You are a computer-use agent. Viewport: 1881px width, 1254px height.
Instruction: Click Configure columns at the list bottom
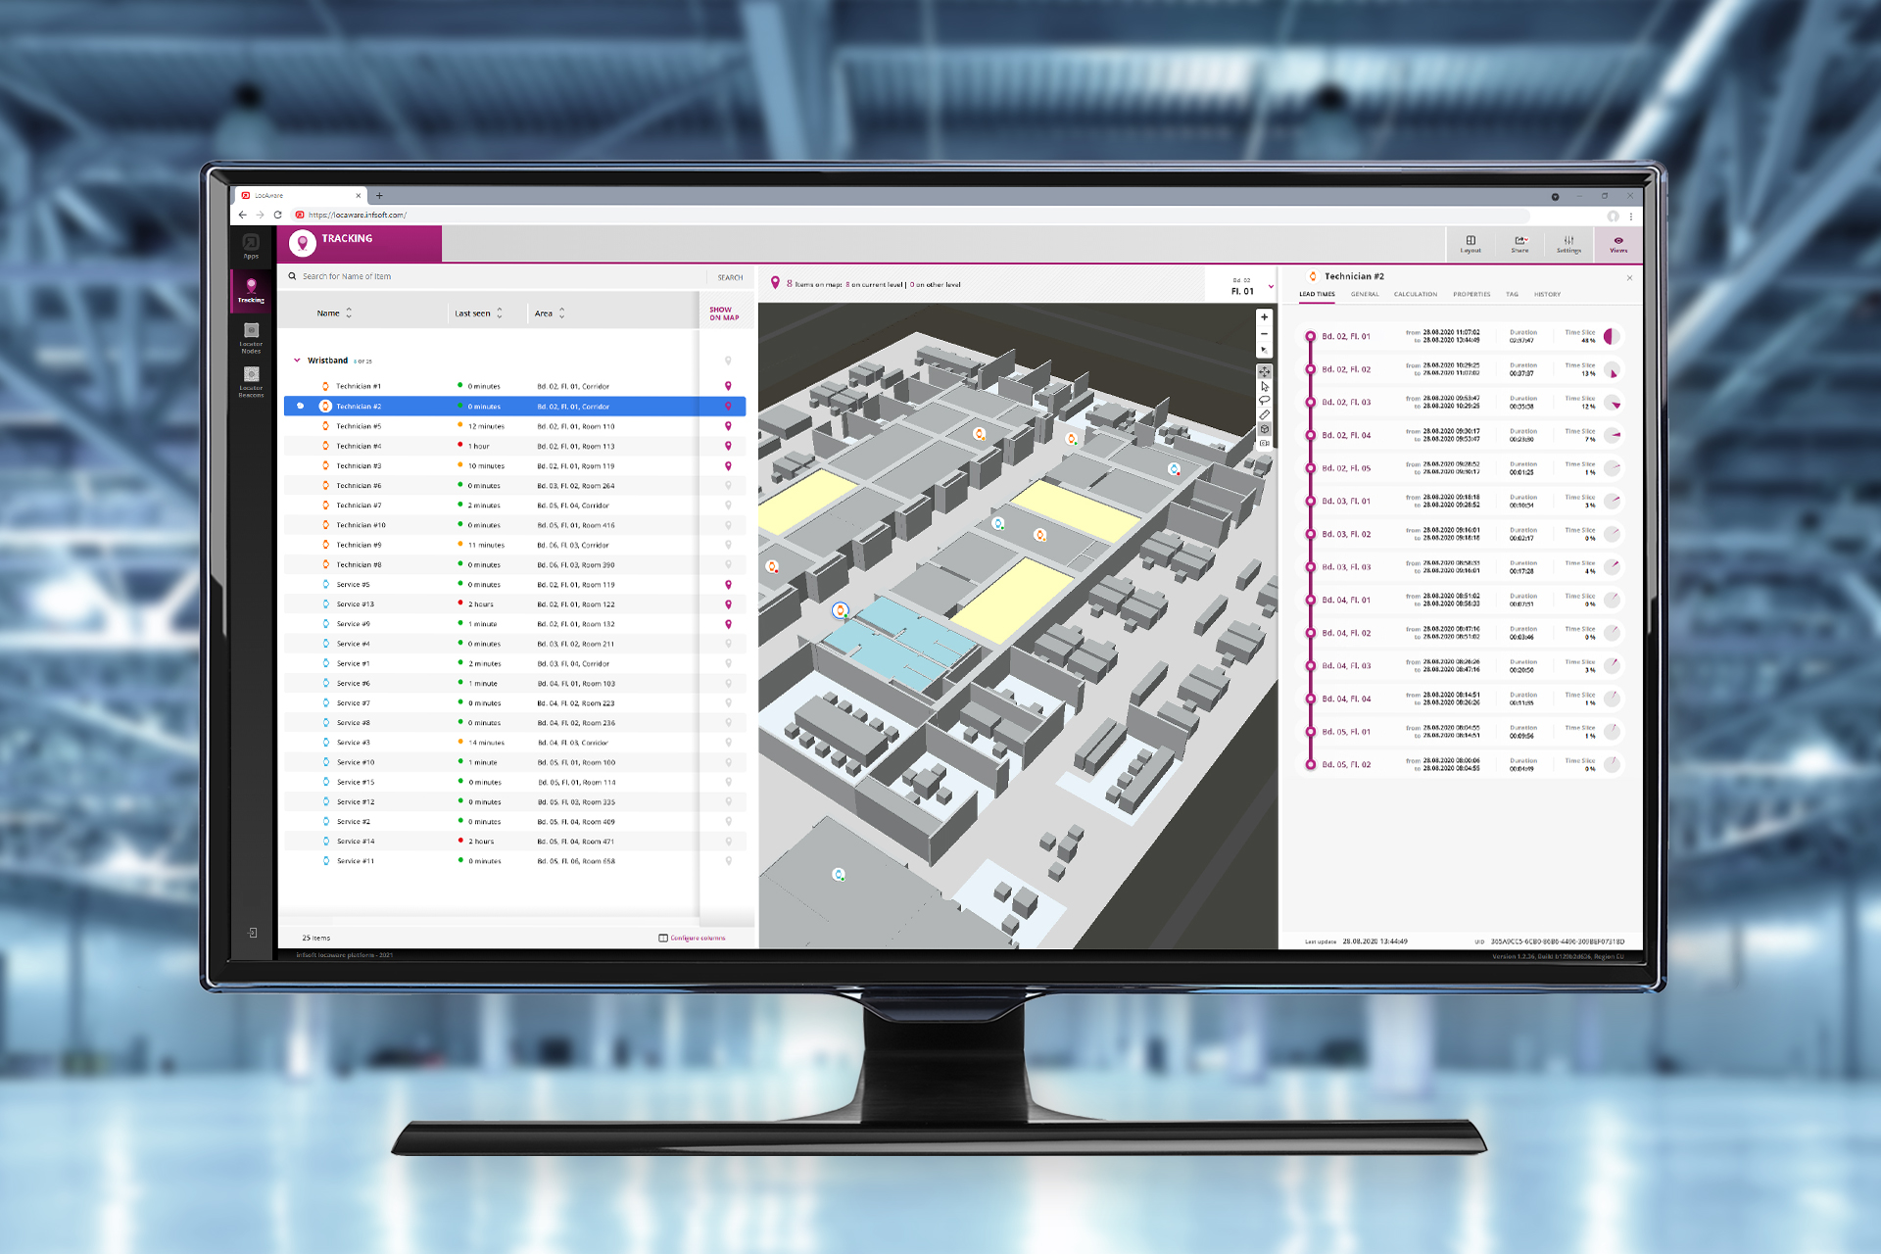click(693, 938)
